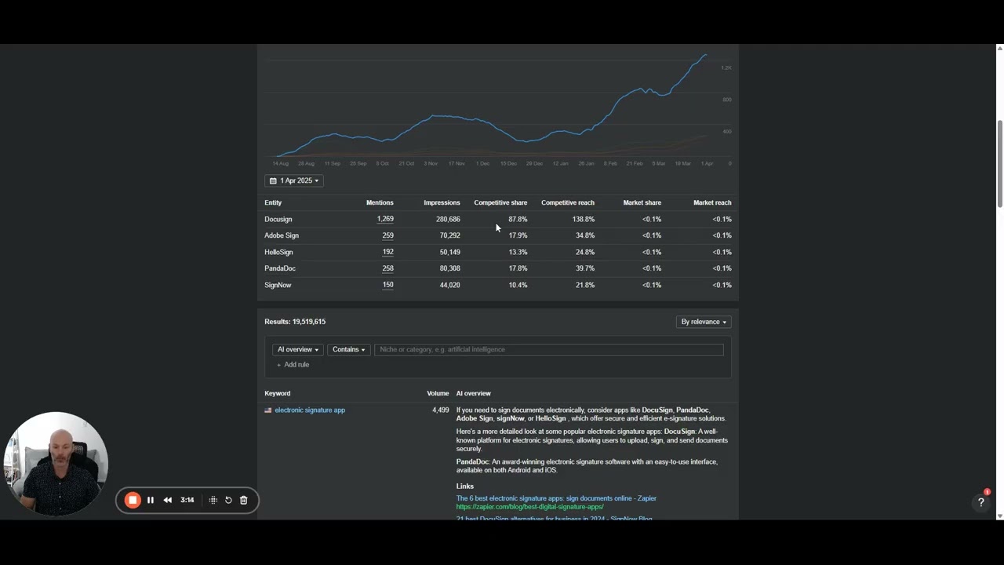Open the By relevance sort dropdown
The width and height of the screenshot is (1004, 565).
(704, 322)
